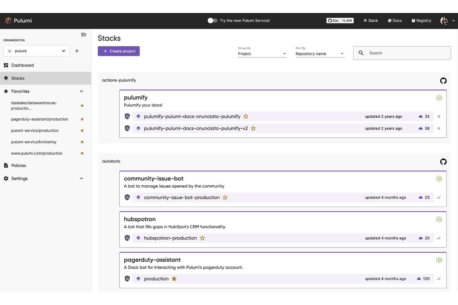Click success checkmark on hubspotron-production
Image resolution: width=458 pixels, height=305 pixels.
point(439,238)
